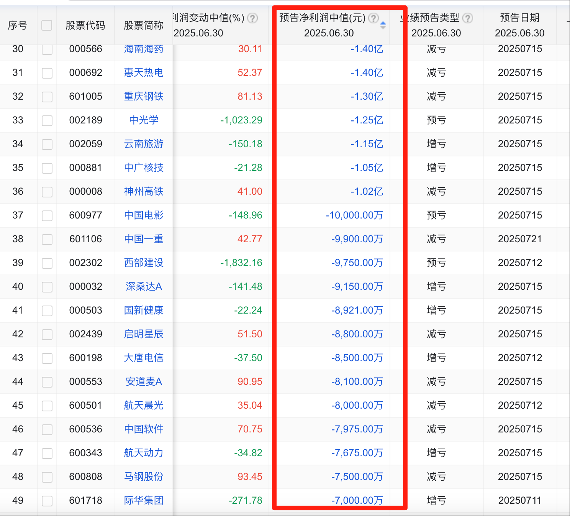
Task: Tick checkbox for row 601718 际华集团
Action: 47,501
